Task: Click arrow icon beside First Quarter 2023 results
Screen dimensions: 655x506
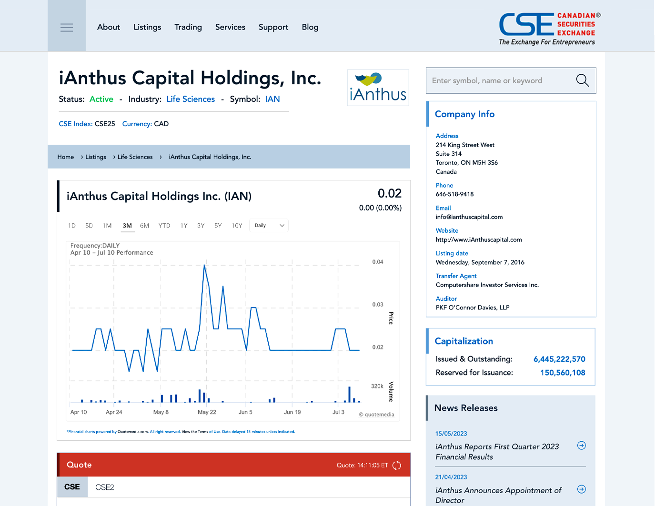Action: (581, 446)
